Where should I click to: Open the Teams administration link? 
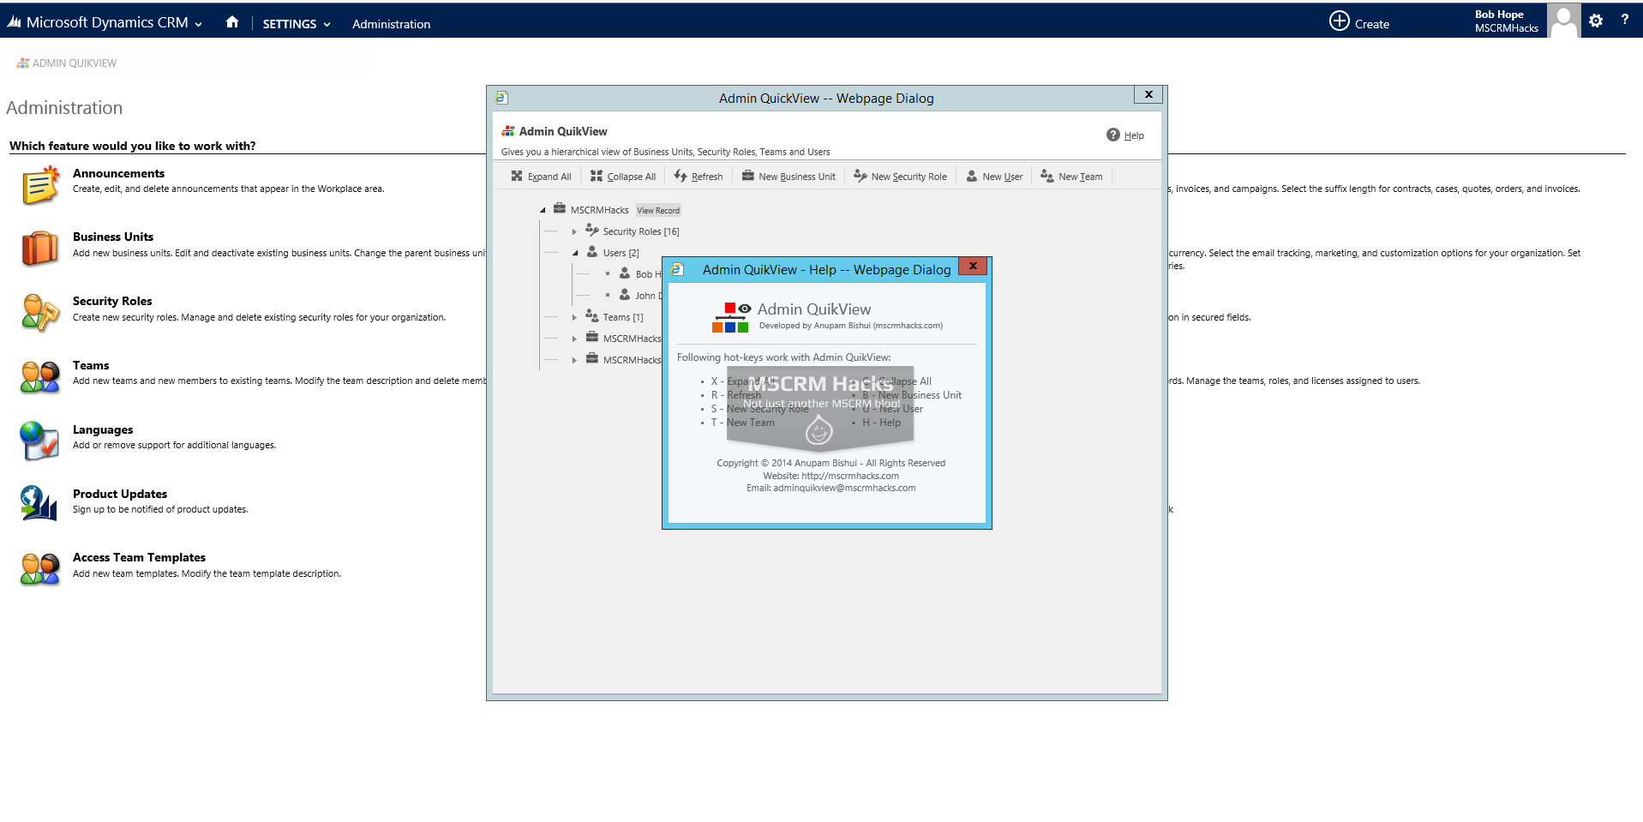click(x=91, y=365)
